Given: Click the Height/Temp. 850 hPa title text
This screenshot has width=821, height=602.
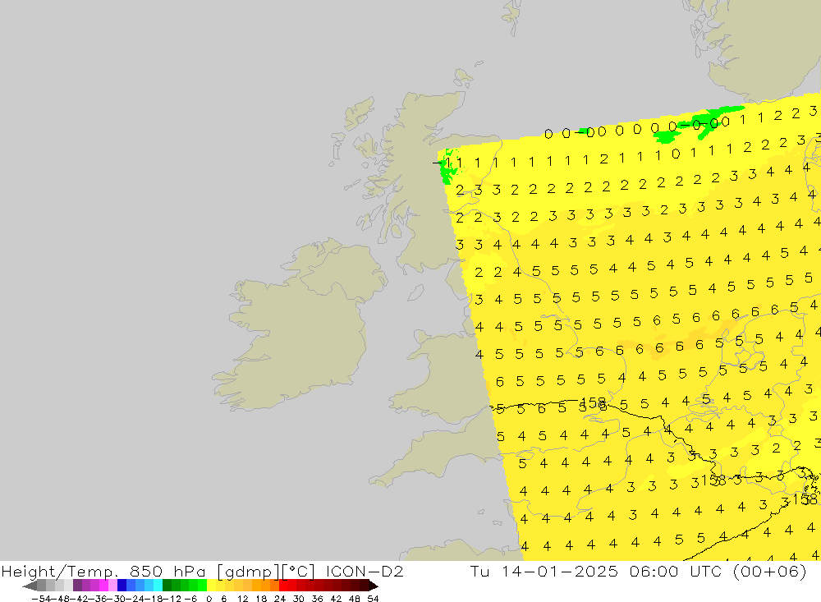Looking at the screenshot, I should 104,571.
